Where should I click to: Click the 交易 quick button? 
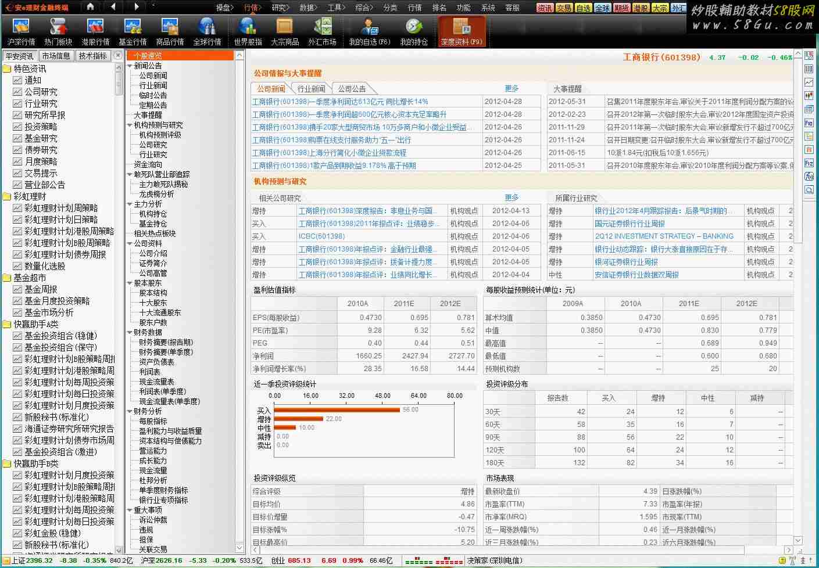(564, 8)
